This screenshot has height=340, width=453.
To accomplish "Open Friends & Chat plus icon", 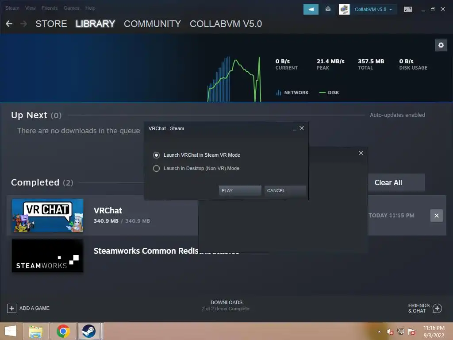I will [x=437, y=308].
